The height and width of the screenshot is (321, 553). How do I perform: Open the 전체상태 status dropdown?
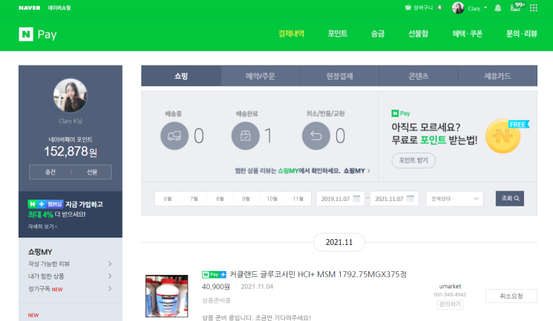tap(454, 199)
